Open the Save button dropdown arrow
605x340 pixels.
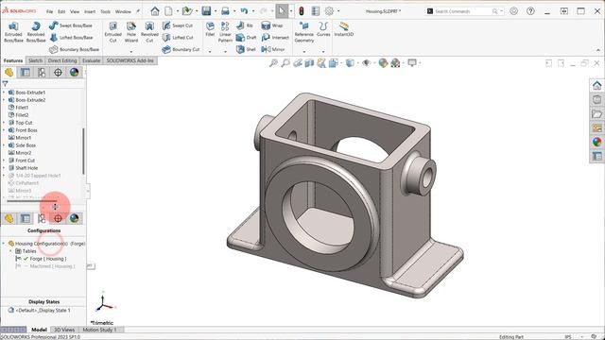pyautogui.click(x=216, y=11)
